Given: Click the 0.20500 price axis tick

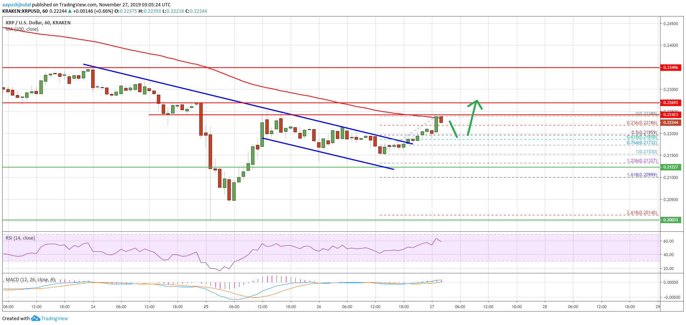Looking at the screenshot, I should coord(671,200).
